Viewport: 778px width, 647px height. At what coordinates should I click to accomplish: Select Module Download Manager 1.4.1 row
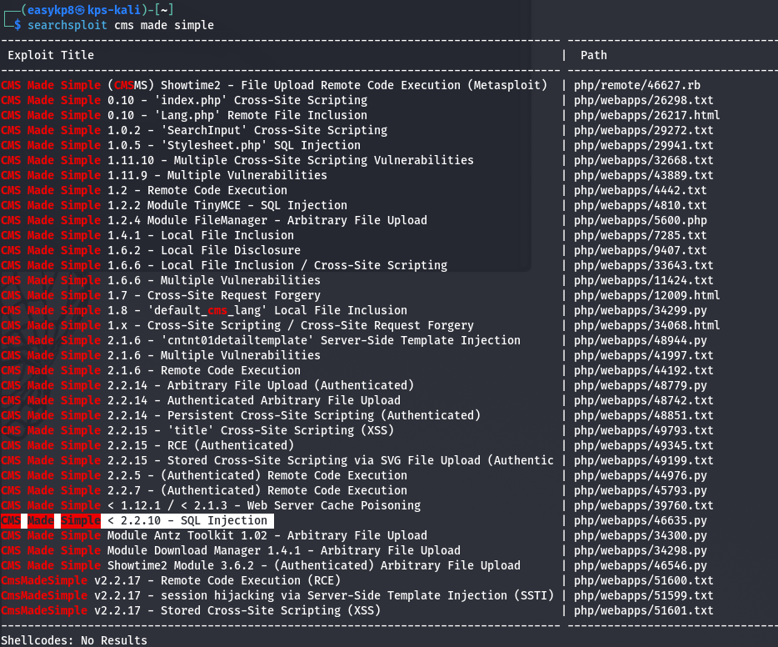[231, 550]
